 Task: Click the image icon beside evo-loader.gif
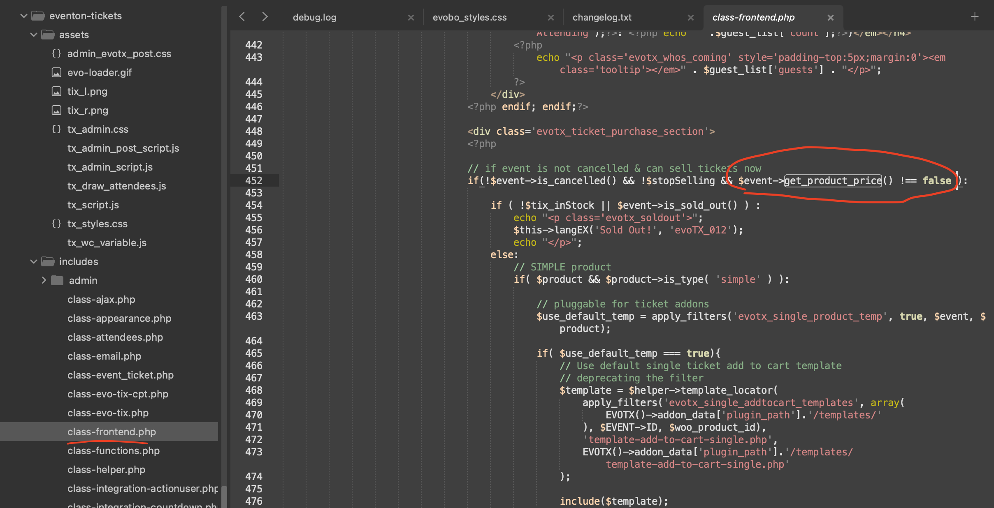[x=56, y=73]
